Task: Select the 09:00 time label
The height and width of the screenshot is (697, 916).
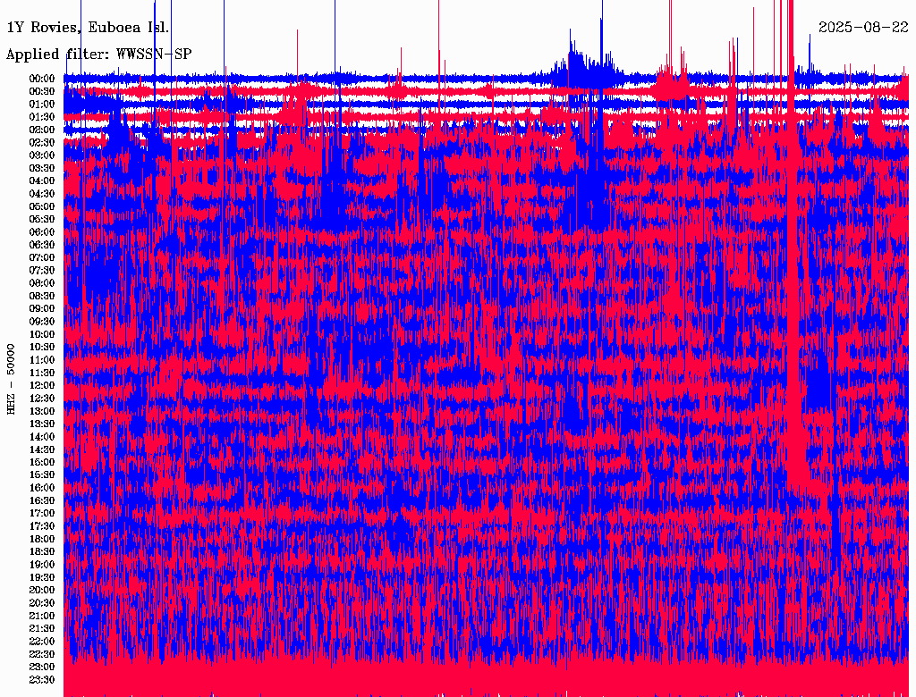Action: [x=42, y=309]
